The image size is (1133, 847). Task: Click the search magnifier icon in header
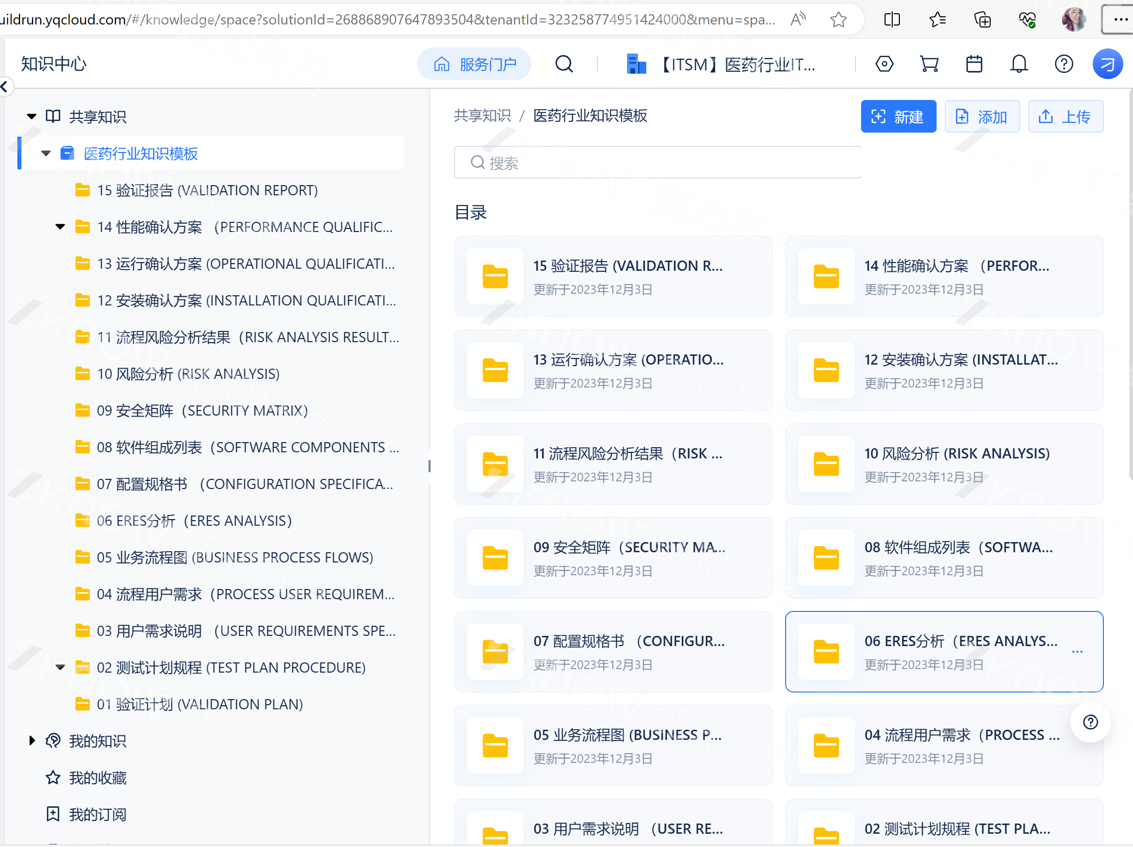pyautogui.click(x=564, y=64)
